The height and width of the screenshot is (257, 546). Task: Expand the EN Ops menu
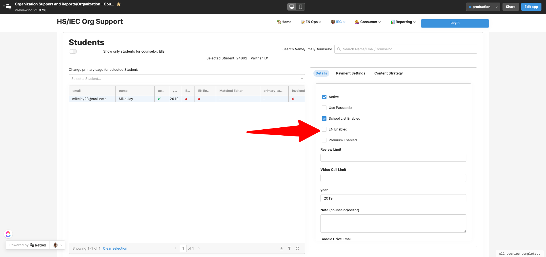[x=311, y=22]
